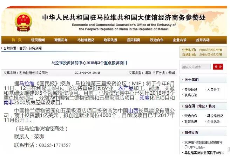Open 投资指南 in the navigation bar
Viewport: 230px width, 160px height.
click(134, 40)
